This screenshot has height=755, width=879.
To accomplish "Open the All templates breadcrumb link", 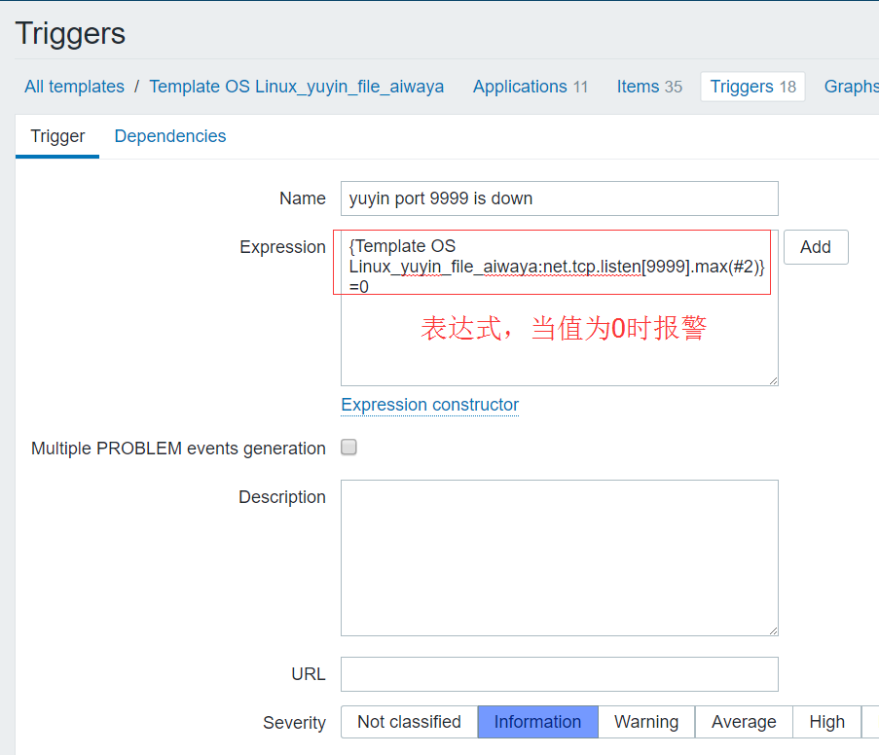I will (x=74, y=87).
